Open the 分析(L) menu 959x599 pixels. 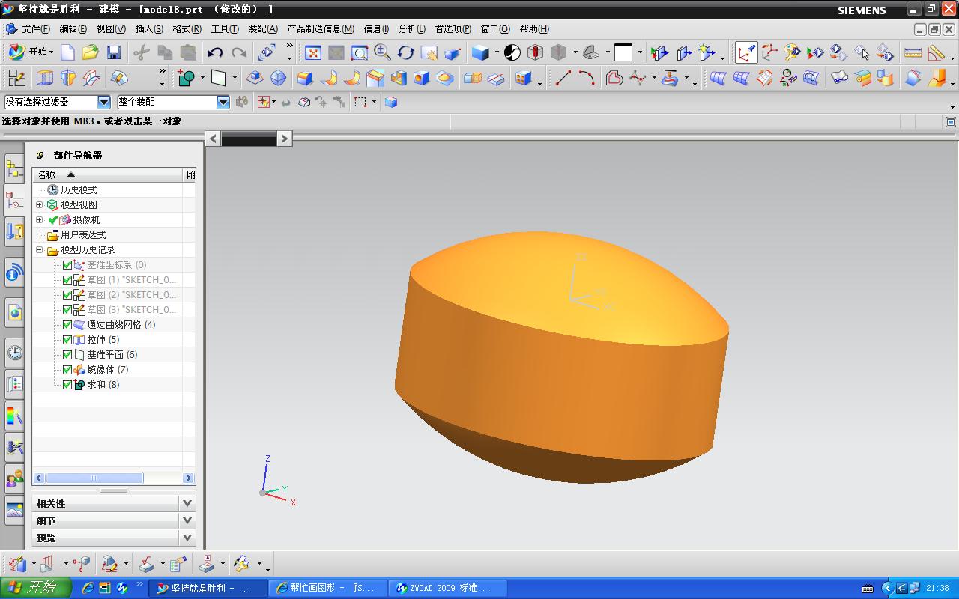point(411,29)
